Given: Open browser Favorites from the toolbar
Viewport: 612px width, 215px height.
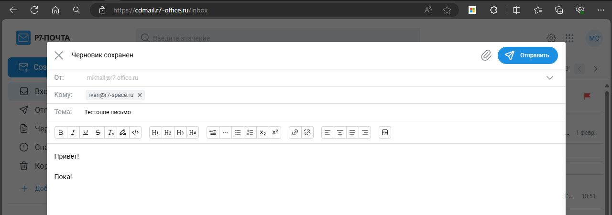Looking at the screenshot, I should 538,10.
